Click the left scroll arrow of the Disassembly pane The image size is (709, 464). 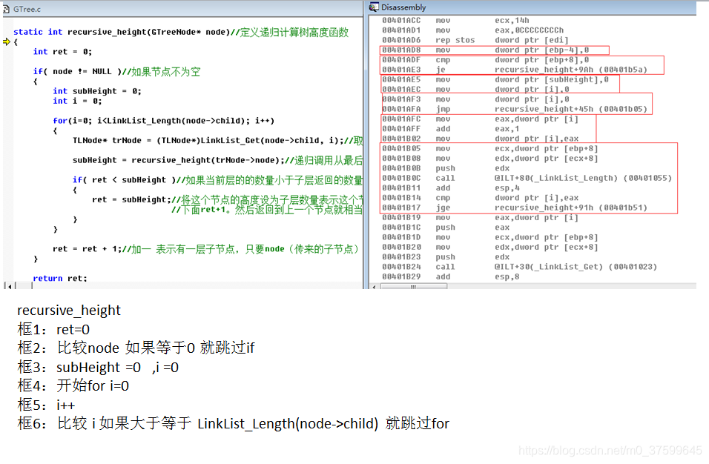374,286
